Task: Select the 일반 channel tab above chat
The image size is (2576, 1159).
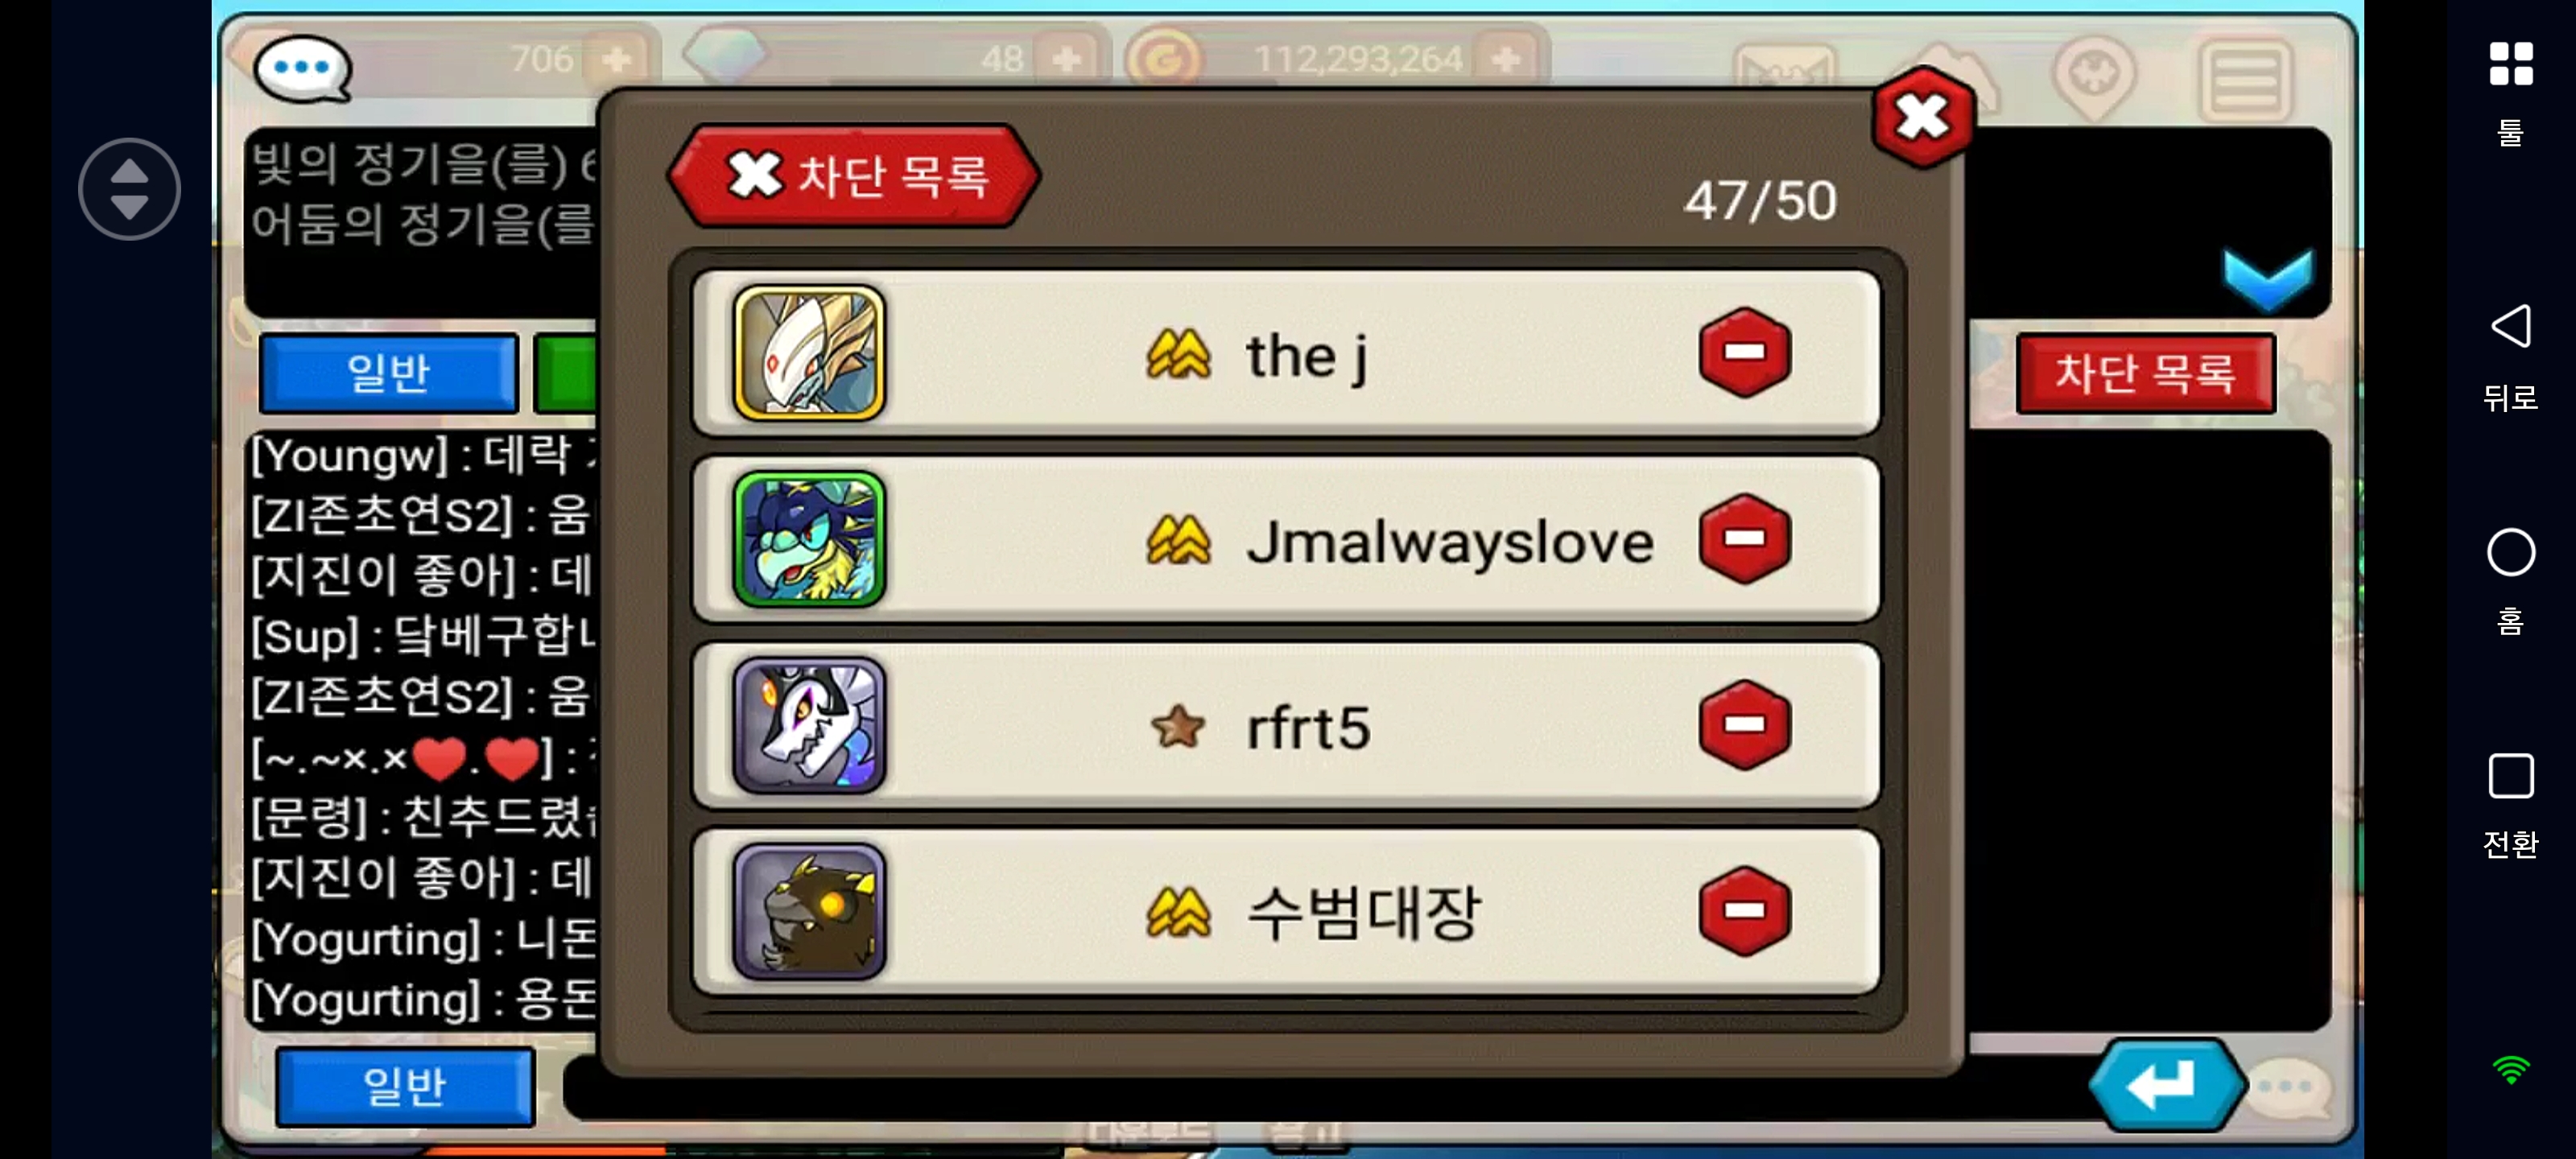Action: pyautogui.click(x=388, y=373)
